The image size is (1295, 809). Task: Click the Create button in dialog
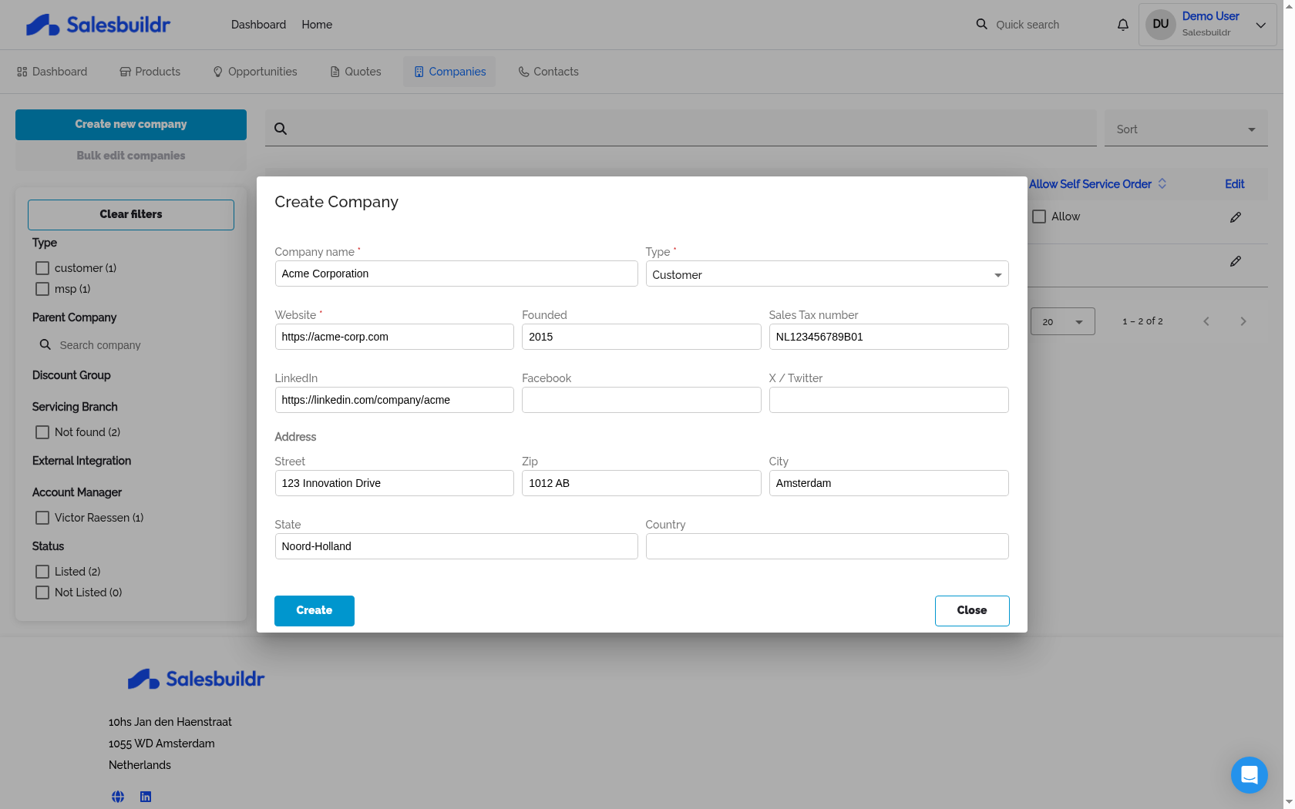[314, 611]
